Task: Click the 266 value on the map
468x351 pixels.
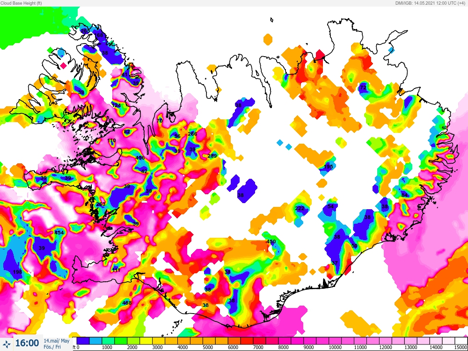Action: [x=192, y=134]
